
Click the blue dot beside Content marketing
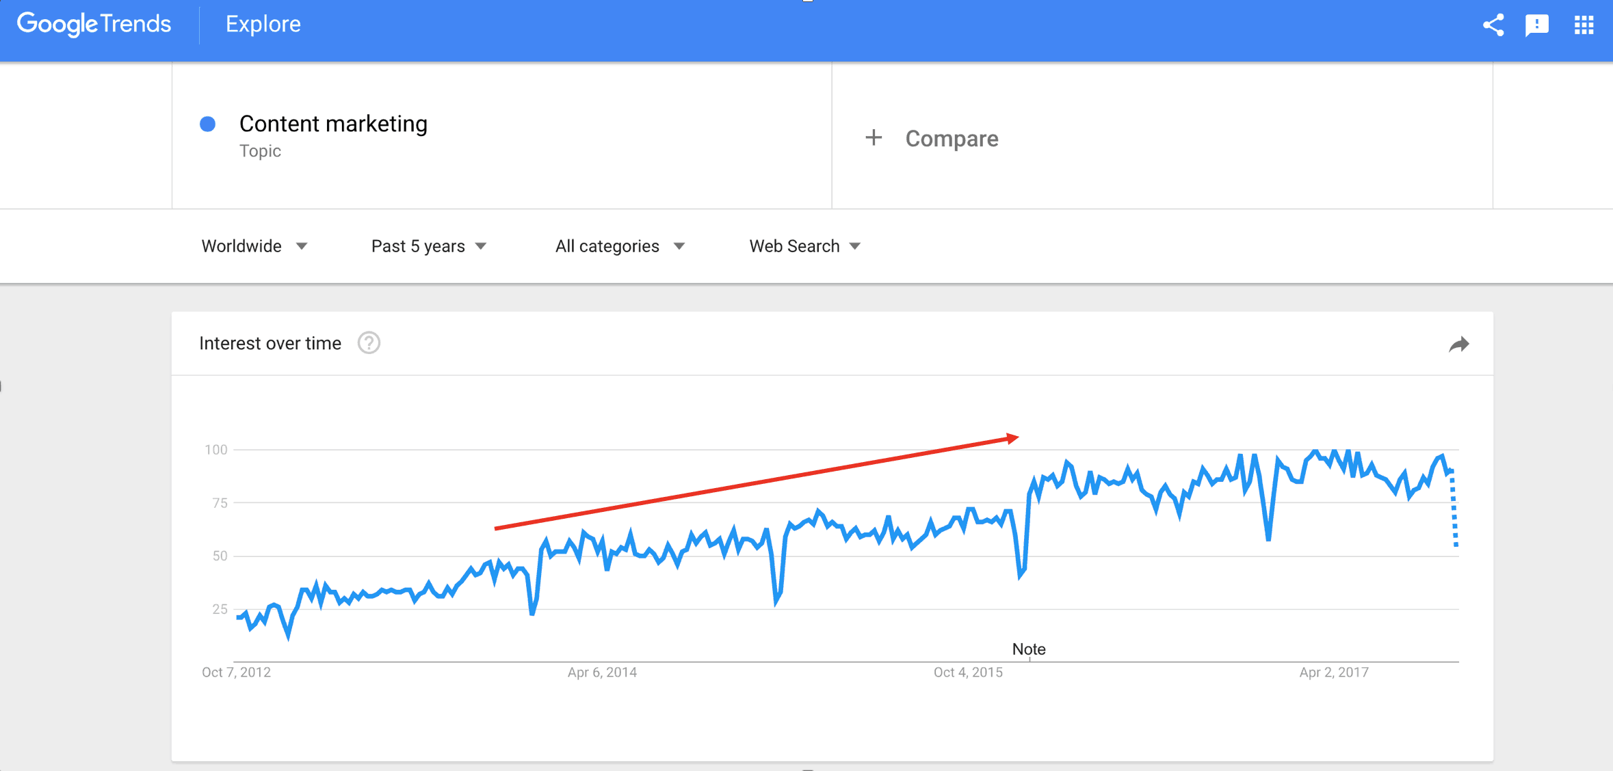click(x=208, y=124)
